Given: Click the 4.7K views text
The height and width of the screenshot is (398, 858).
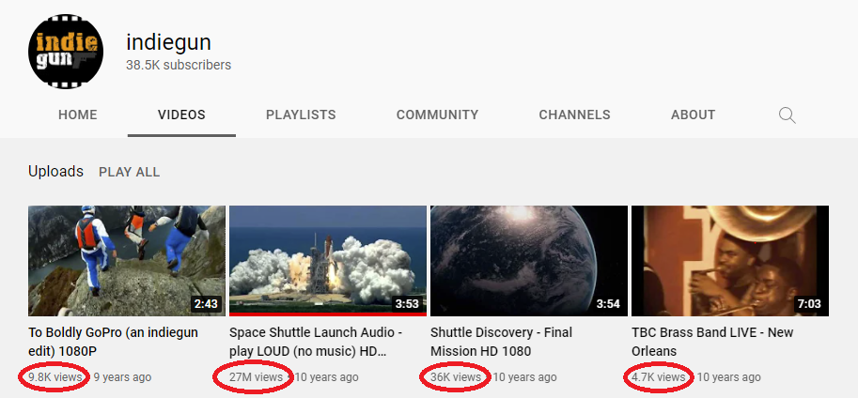Looking at the screenshot, I should click(658, 377).
